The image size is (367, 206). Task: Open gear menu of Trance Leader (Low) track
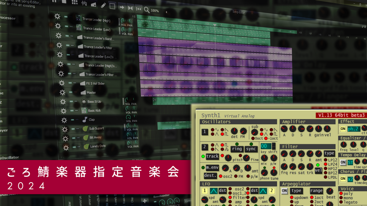coord(58,26)
